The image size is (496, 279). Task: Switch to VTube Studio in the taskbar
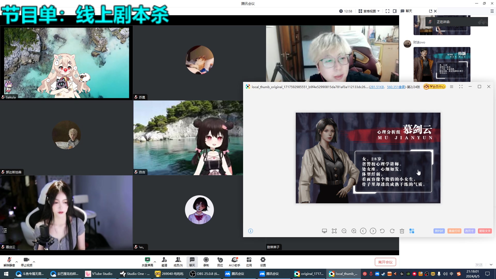click(99, 274)
